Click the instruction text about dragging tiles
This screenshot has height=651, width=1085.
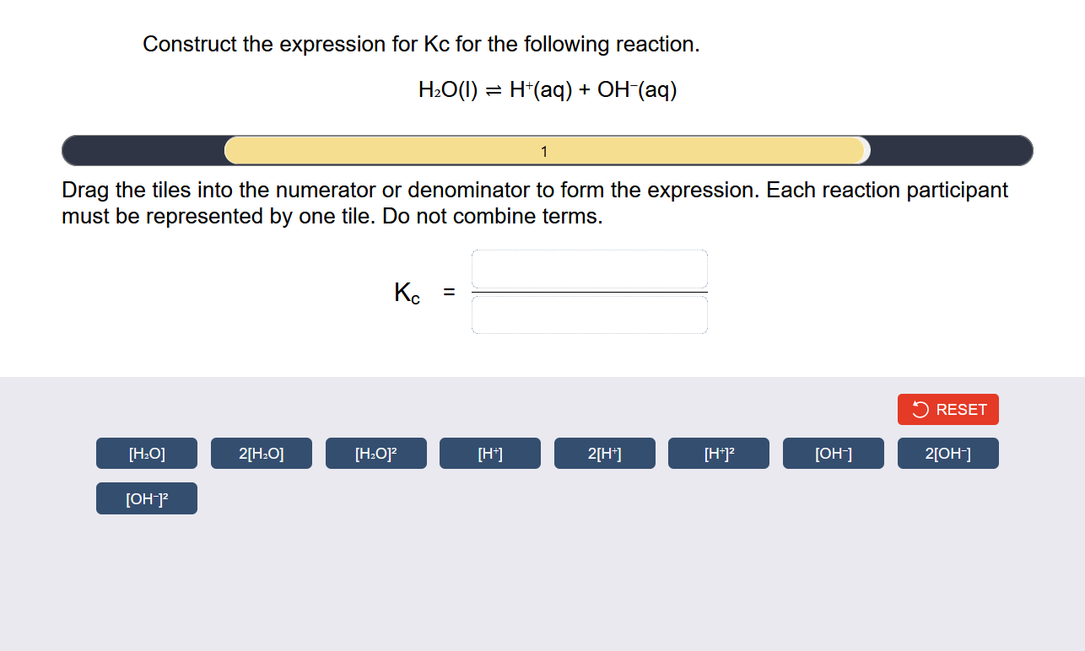534,202
